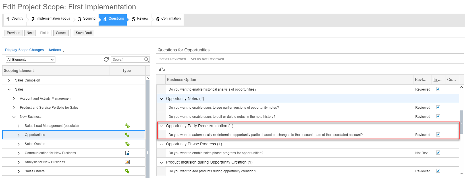This screenshot has width=465, height=178.
Task: Click the questions list vertical scrollbar thumb
Action: tap(462, 122)
